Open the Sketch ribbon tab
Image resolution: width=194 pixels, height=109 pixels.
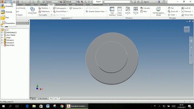[20, 5]
